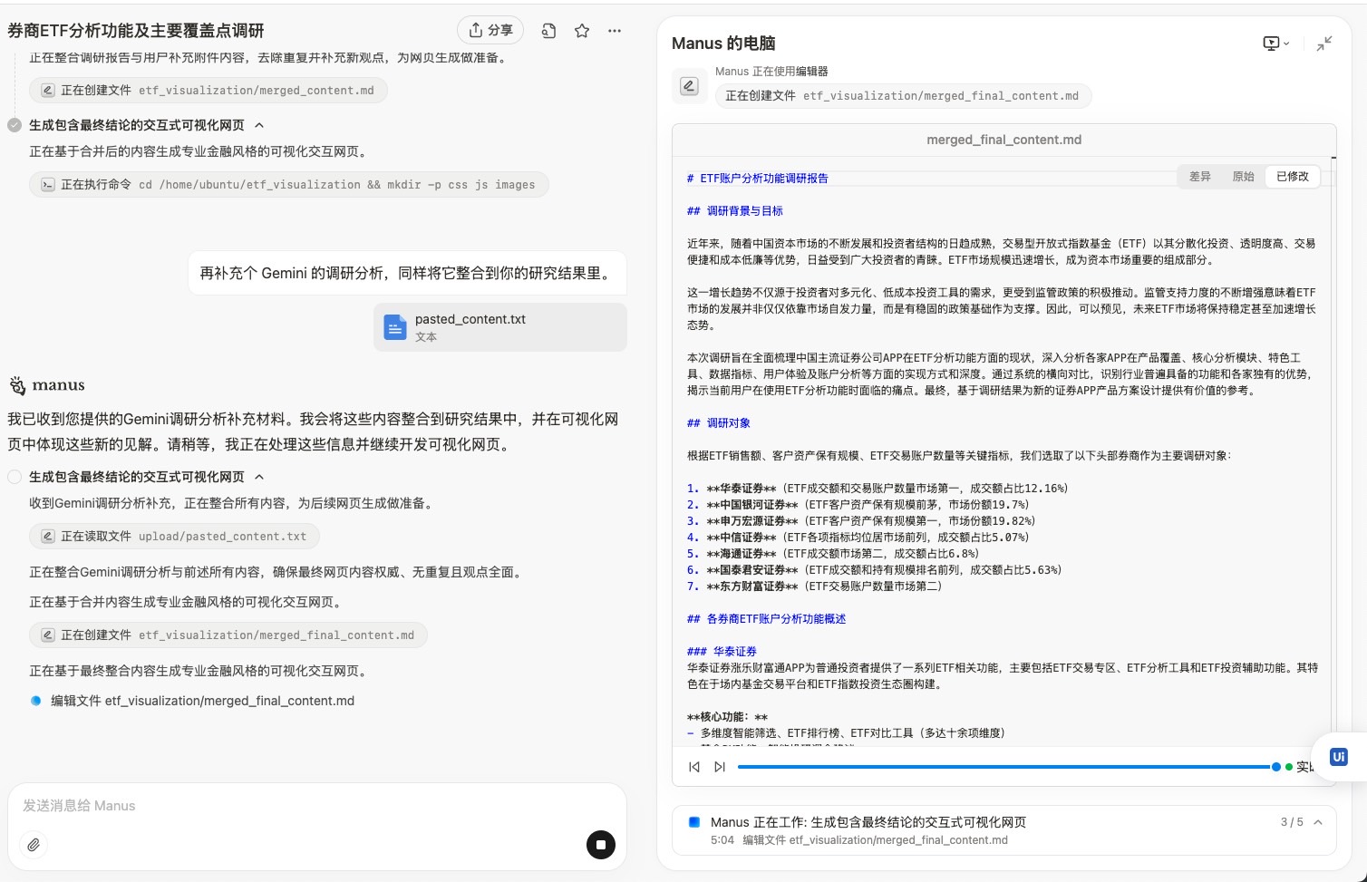Screen dimensions: 1367x882
Task: Open the screen display mode dropdown
Action: click(1275, 44)
